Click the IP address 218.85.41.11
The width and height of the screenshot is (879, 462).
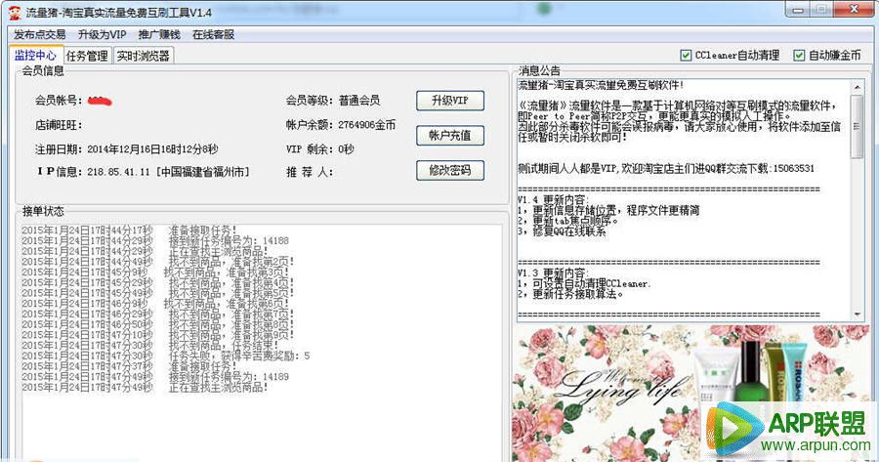118,172
